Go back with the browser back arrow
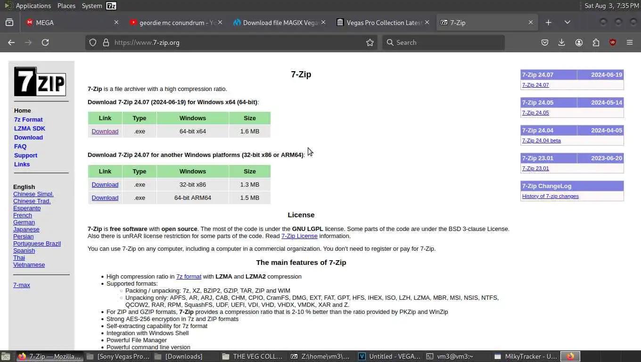Screen dimensions: 641x362 coord(11,42)
